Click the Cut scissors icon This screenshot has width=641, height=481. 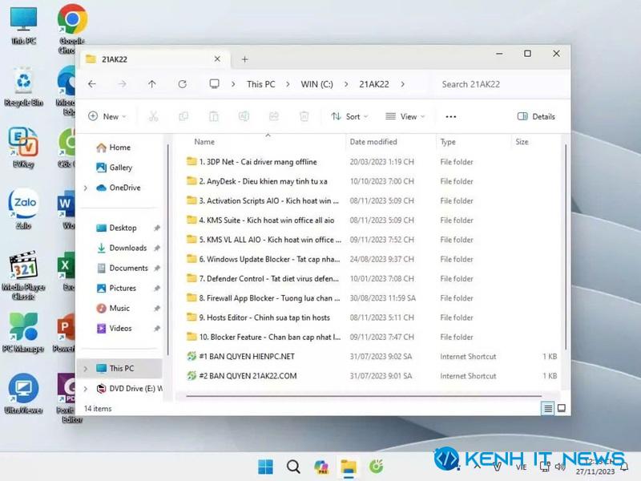(153, 116)
